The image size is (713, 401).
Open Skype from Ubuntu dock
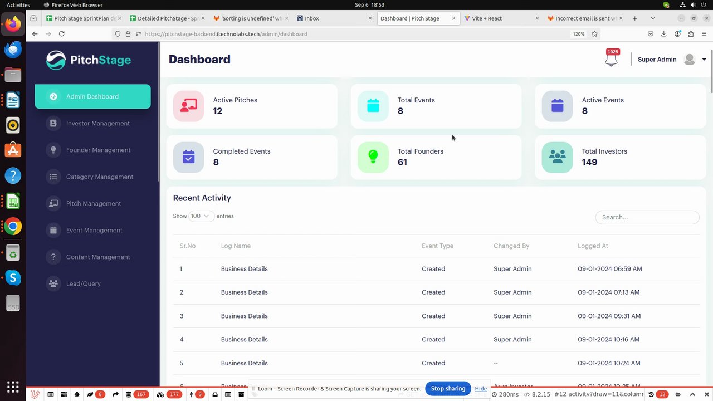point(13,277)
